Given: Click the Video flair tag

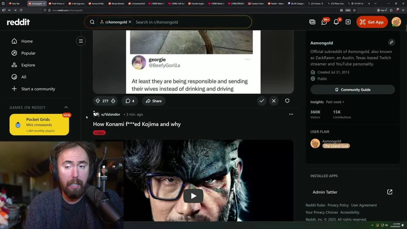Looking at the screenshot, I should pos(99,133).
